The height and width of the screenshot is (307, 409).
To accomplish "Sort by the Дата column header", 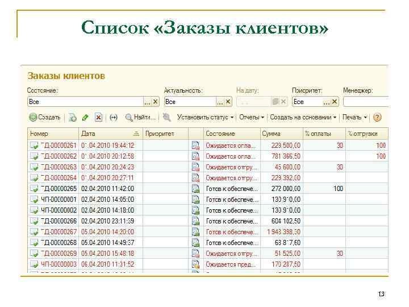I will coord(111,134).
